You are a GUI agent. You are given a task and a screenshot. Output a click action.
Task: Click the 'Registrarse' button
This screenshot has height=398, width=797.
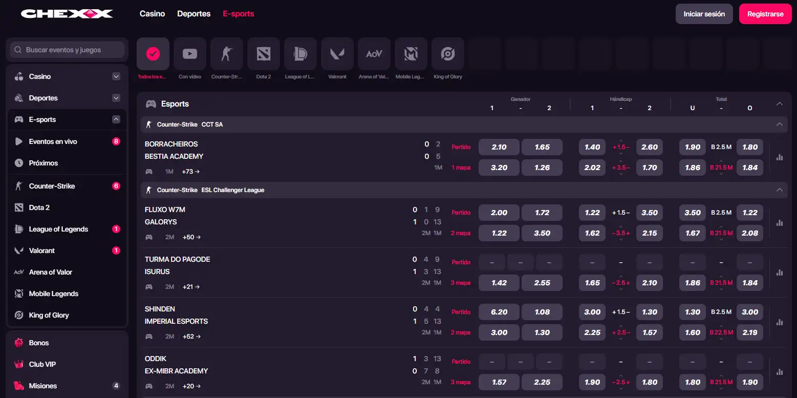coord(765,14)
